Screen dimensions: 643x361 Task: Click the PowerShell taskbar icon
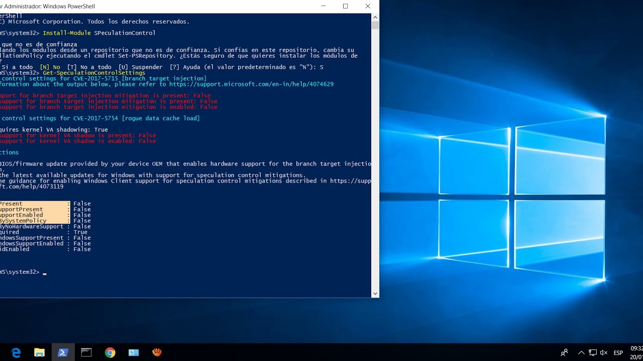pos(63,352)
